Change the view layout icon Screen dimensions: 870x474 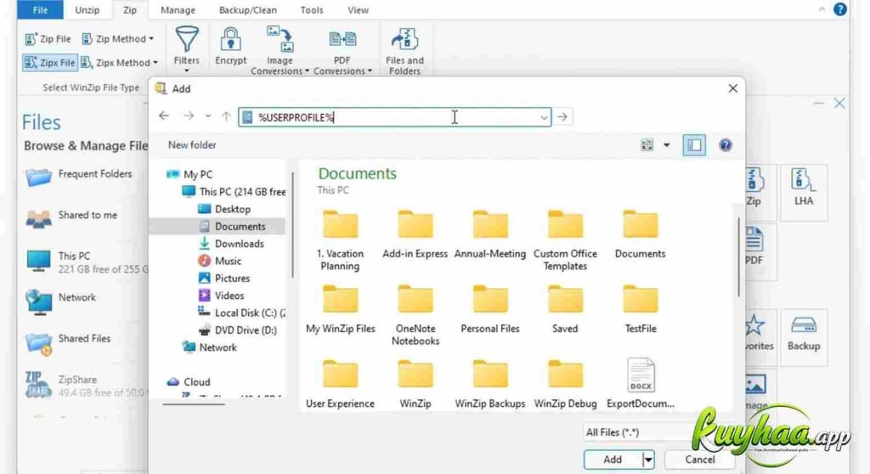pyautogui.click(x=647, y=145)
